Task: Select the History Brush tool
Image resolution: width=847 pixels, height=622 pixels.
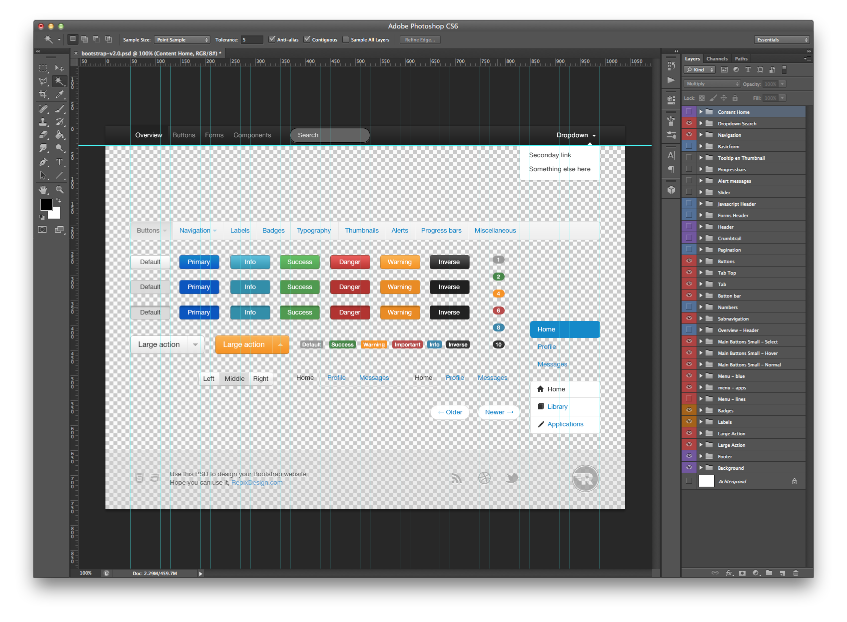Action: point(59,121)
